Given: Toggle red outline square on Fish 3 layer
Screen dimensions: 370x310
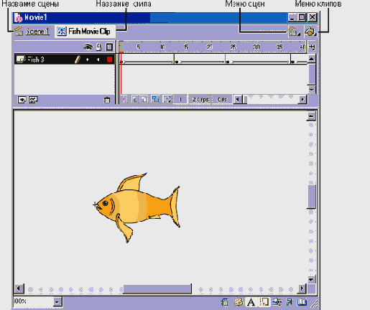Looking at the screenshot, I should (x=109, y=60).
